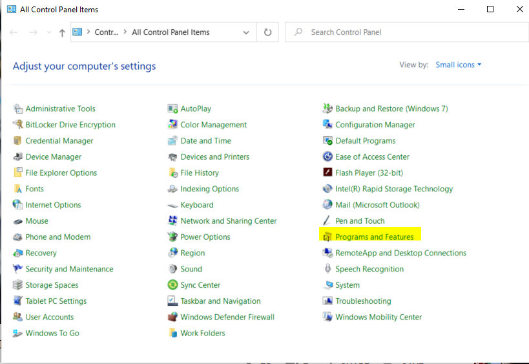
Task: Open the BitLocker Drive Encryption icon
Action: 18,125
